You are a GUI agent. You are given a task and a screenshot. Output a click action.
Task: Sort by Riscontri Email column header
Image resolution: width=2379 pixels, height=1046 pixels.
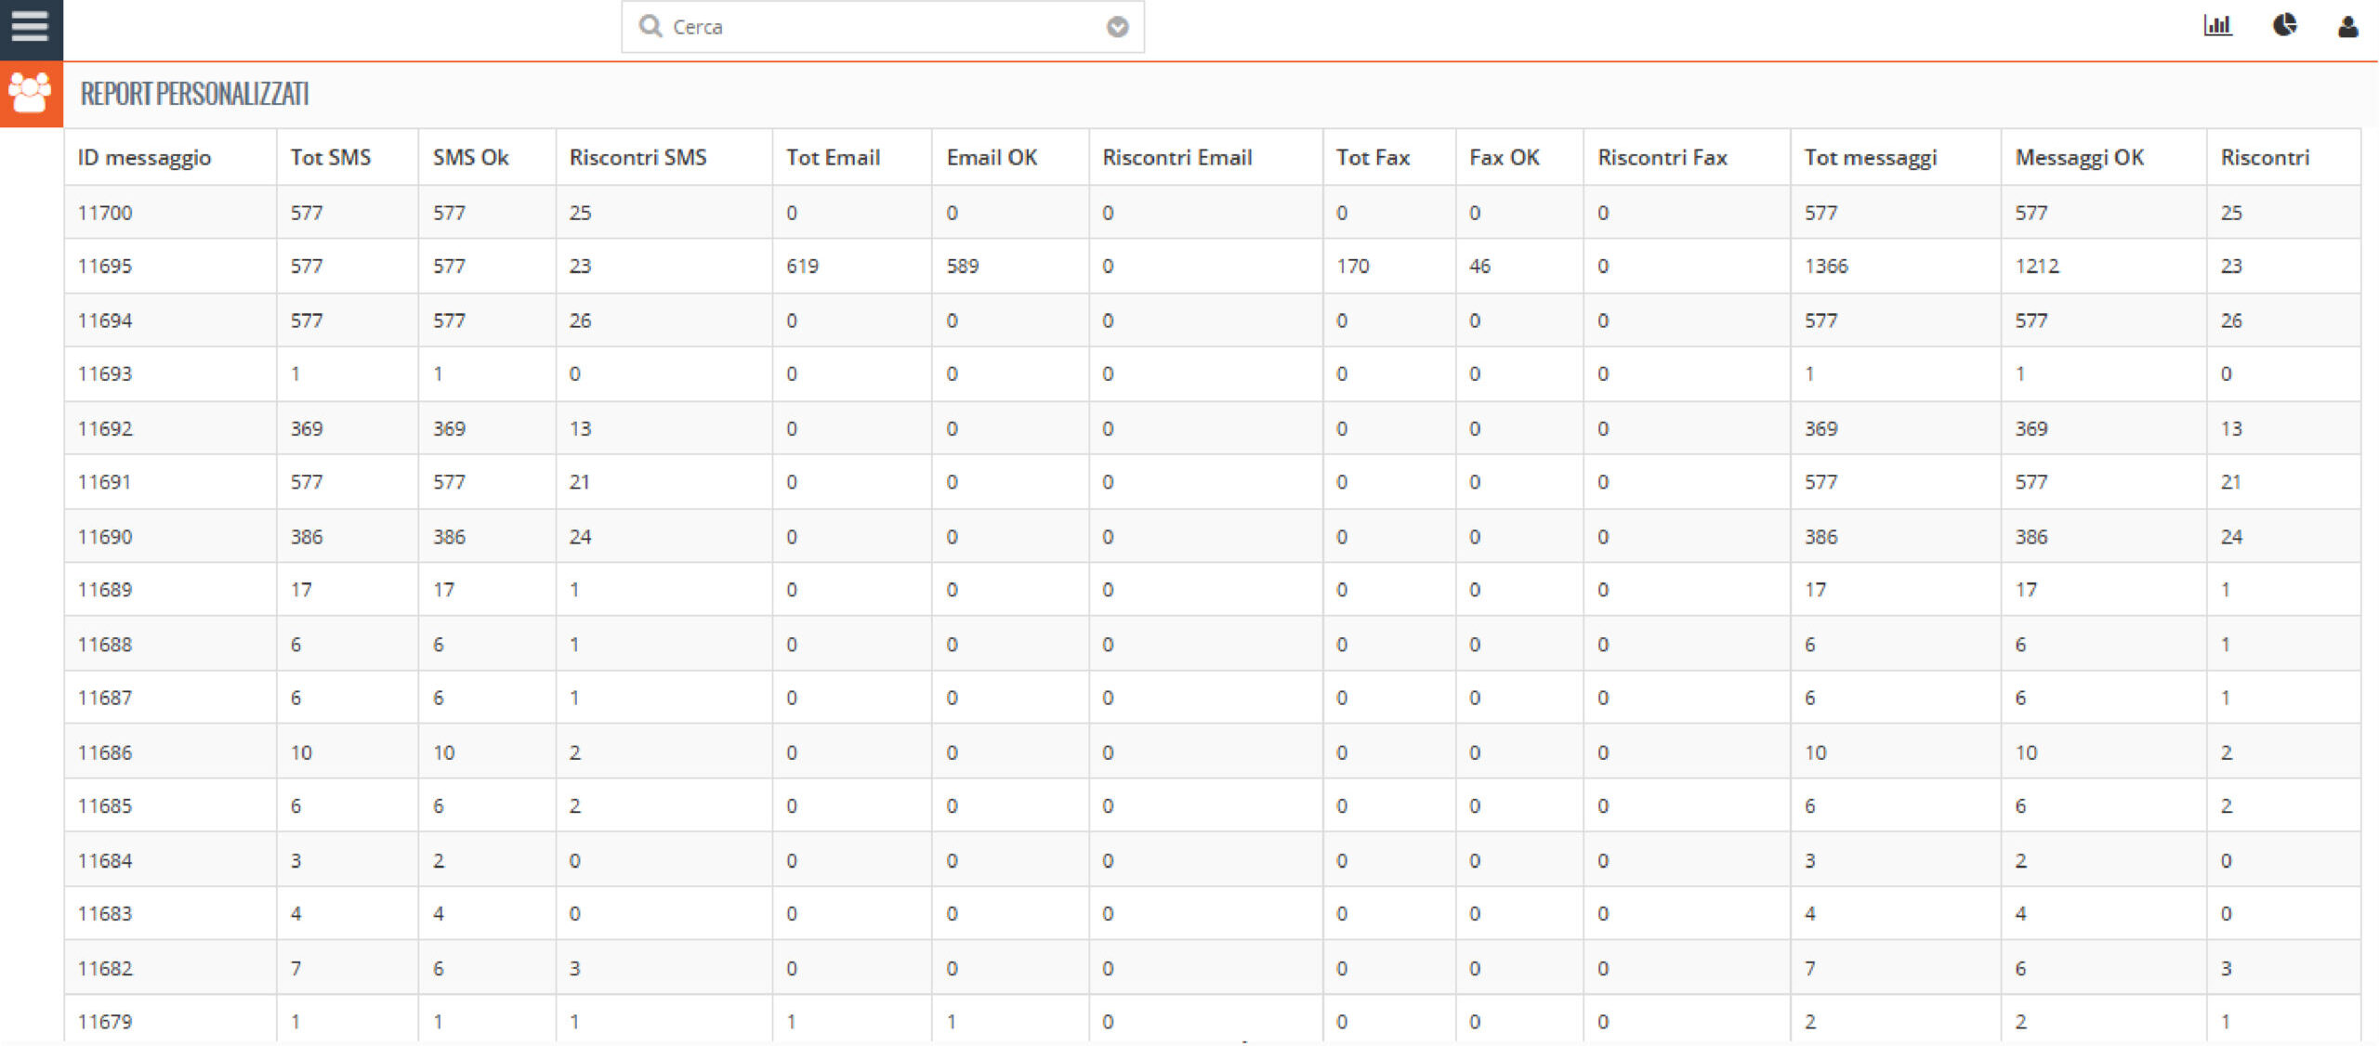click(1176, 158)
